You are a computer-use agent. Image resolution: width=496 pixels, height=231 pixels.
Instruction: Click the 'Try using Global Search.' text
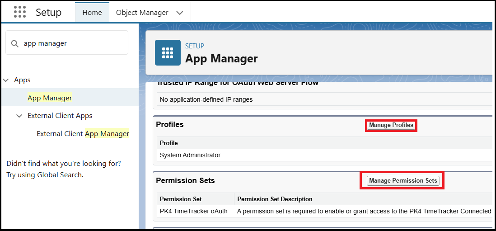pyautogui.click(x=45, y=174)
